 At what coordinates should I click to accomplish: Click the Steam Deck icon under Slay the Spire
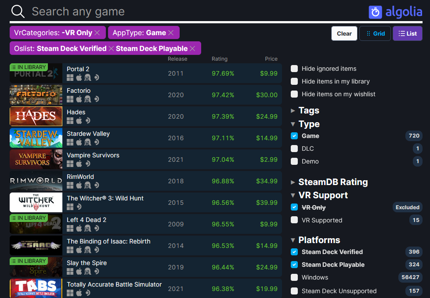(96, 271)
